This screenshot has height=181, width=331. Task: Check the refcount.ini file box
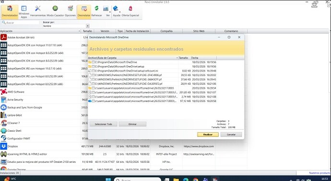tap(93, 71)
